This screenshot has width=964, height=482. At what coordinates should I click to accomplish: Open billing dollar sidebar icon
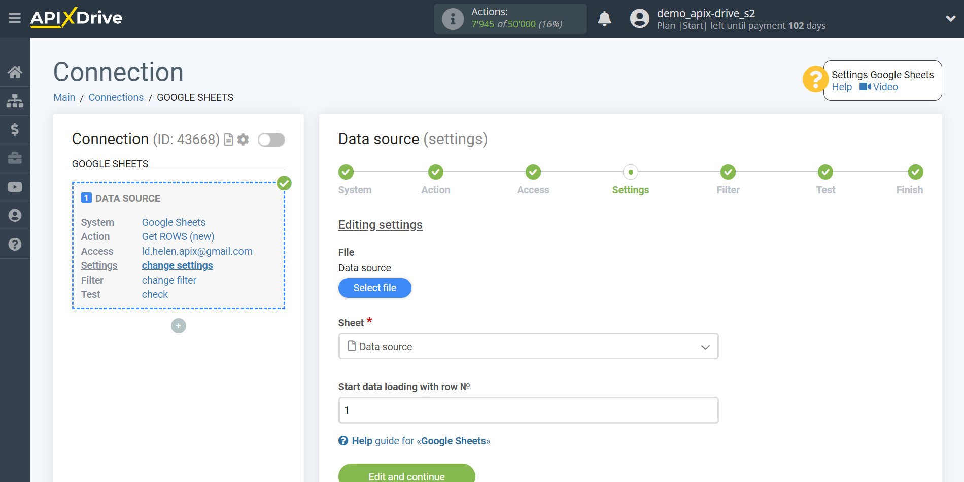pyautogui.click(x=15, y=129)
